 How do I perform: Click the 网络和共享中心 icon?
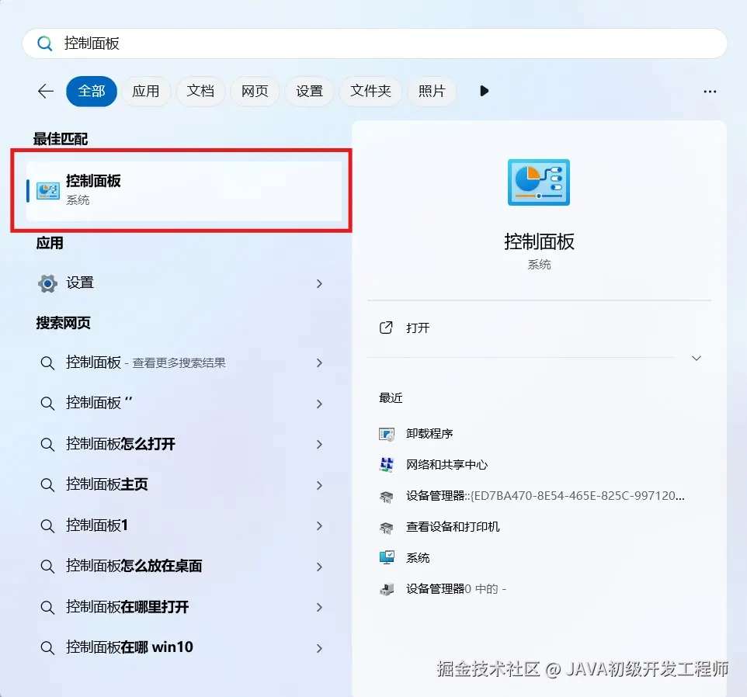tap(387, 465)
